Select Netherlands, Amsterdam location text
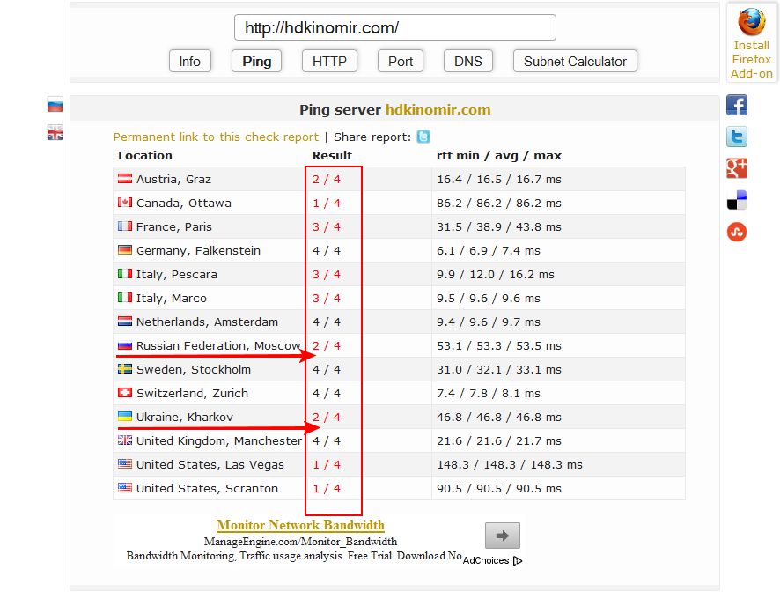This screenshot has height=592, width=780. coord(207,322)
